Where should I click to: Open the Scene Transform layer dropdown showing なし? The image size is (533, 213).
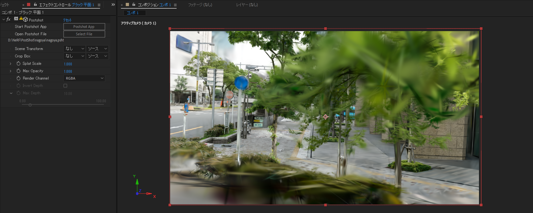(x=75, y=49)
